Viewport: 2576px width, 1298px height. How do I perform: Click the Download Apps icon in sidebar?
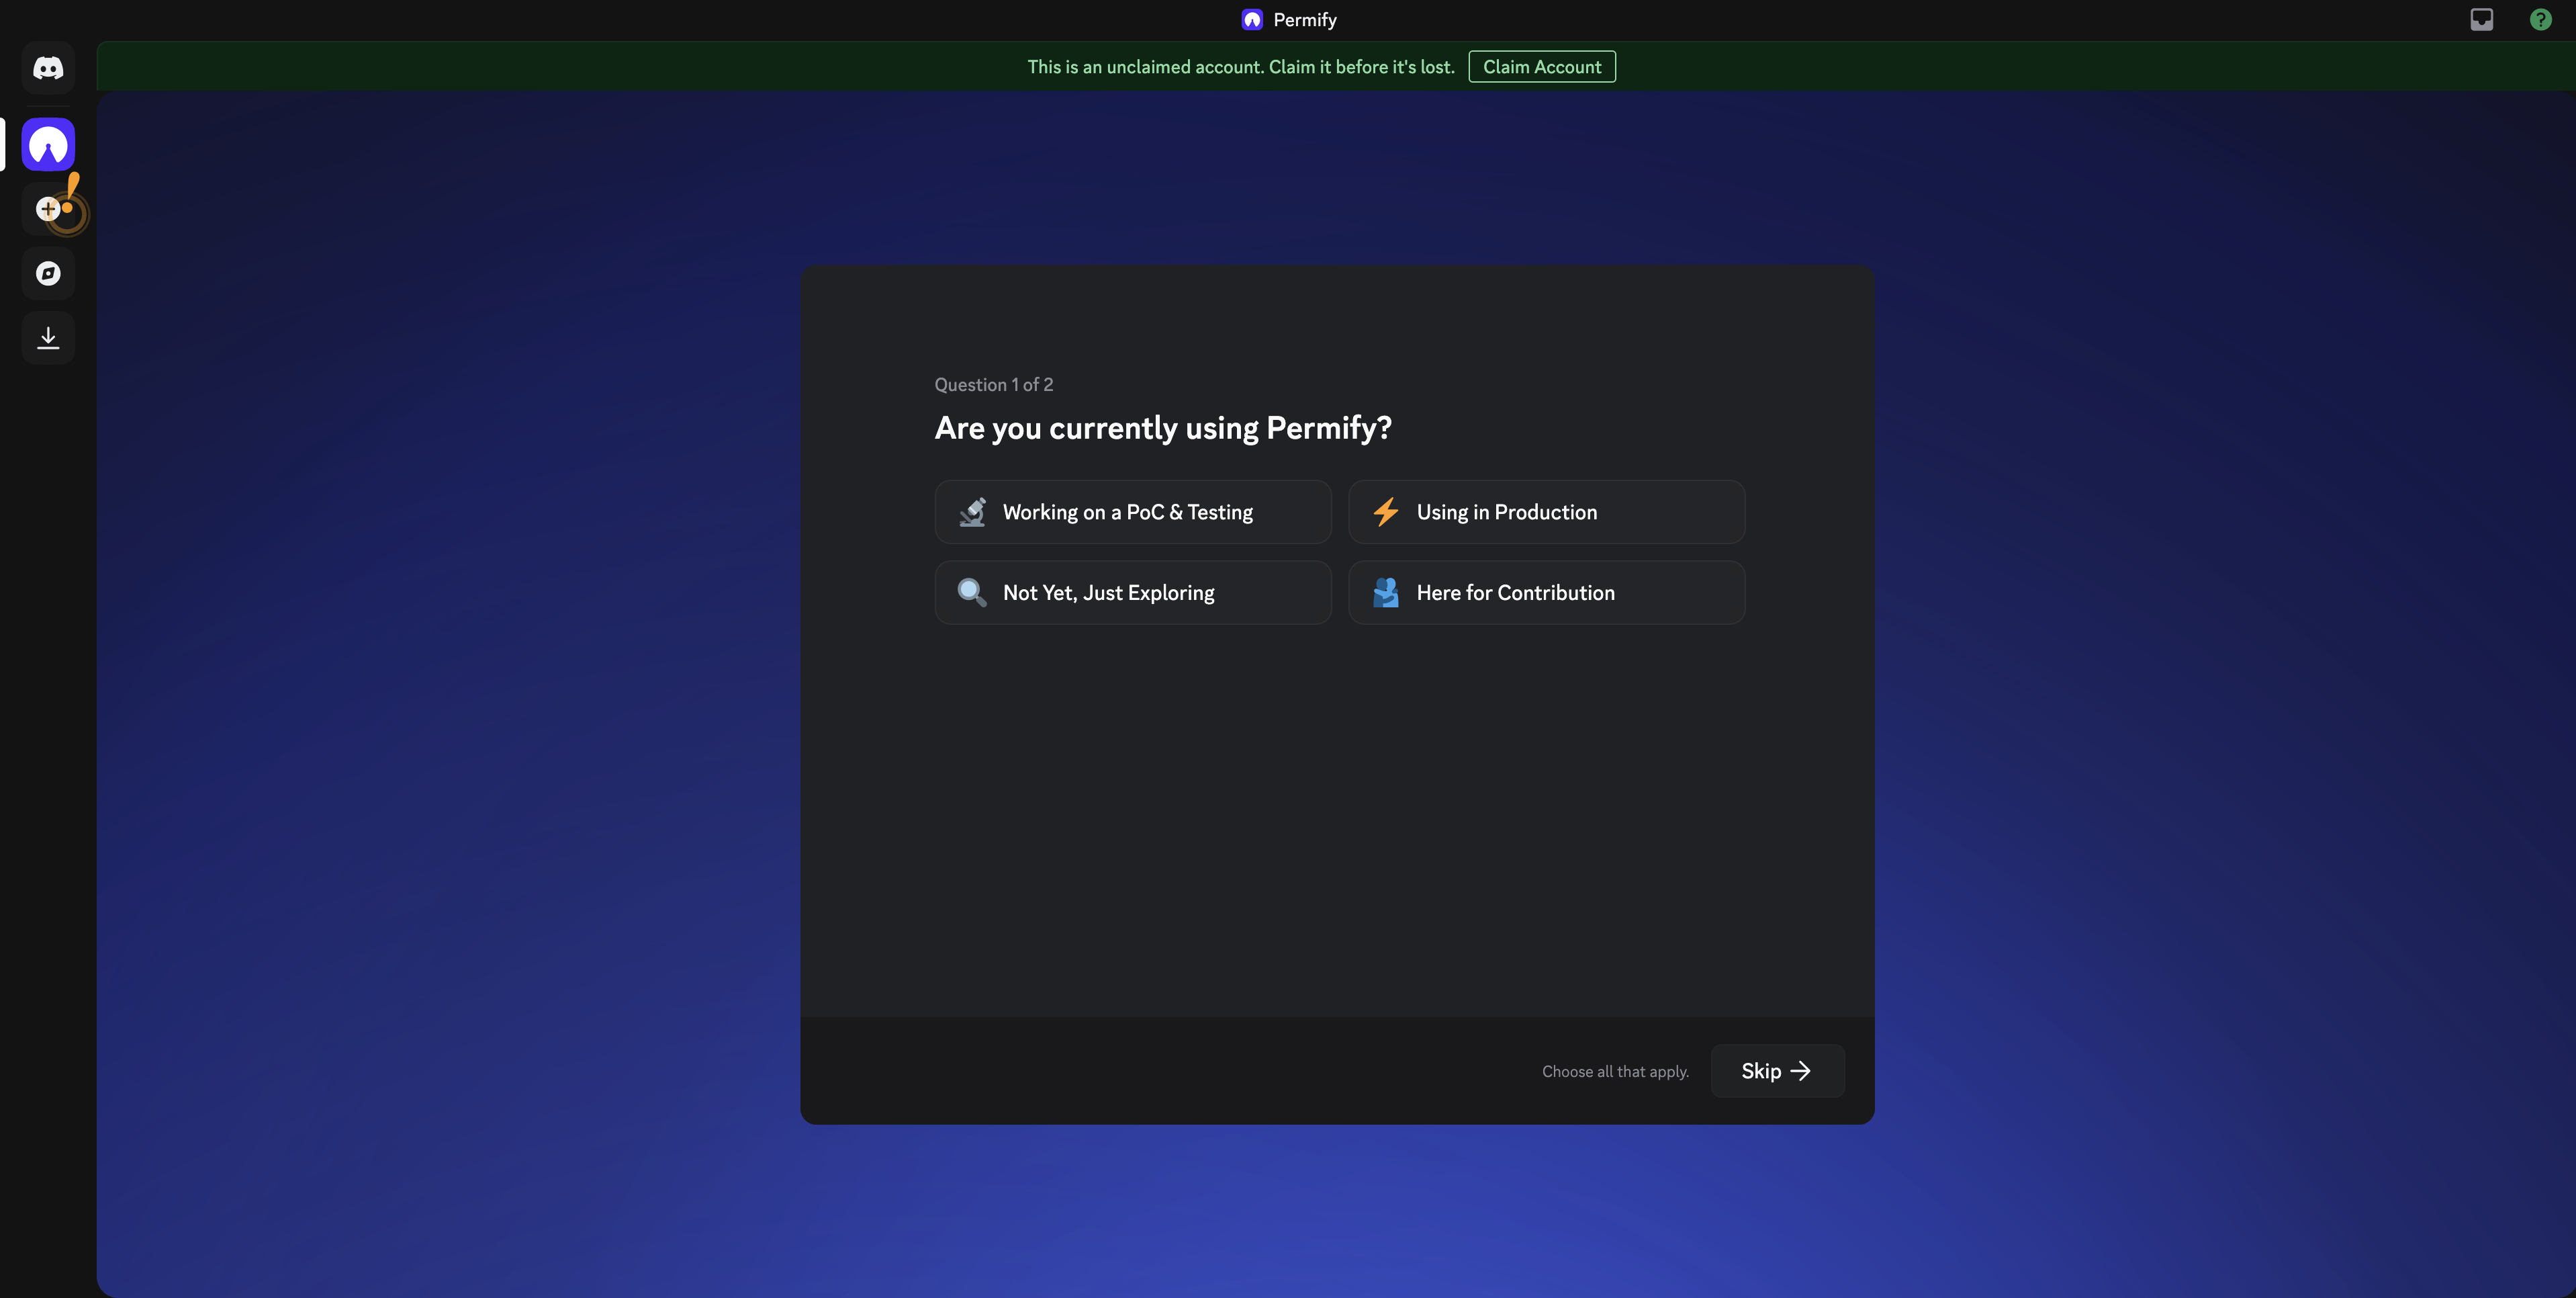tap(47, 337)
